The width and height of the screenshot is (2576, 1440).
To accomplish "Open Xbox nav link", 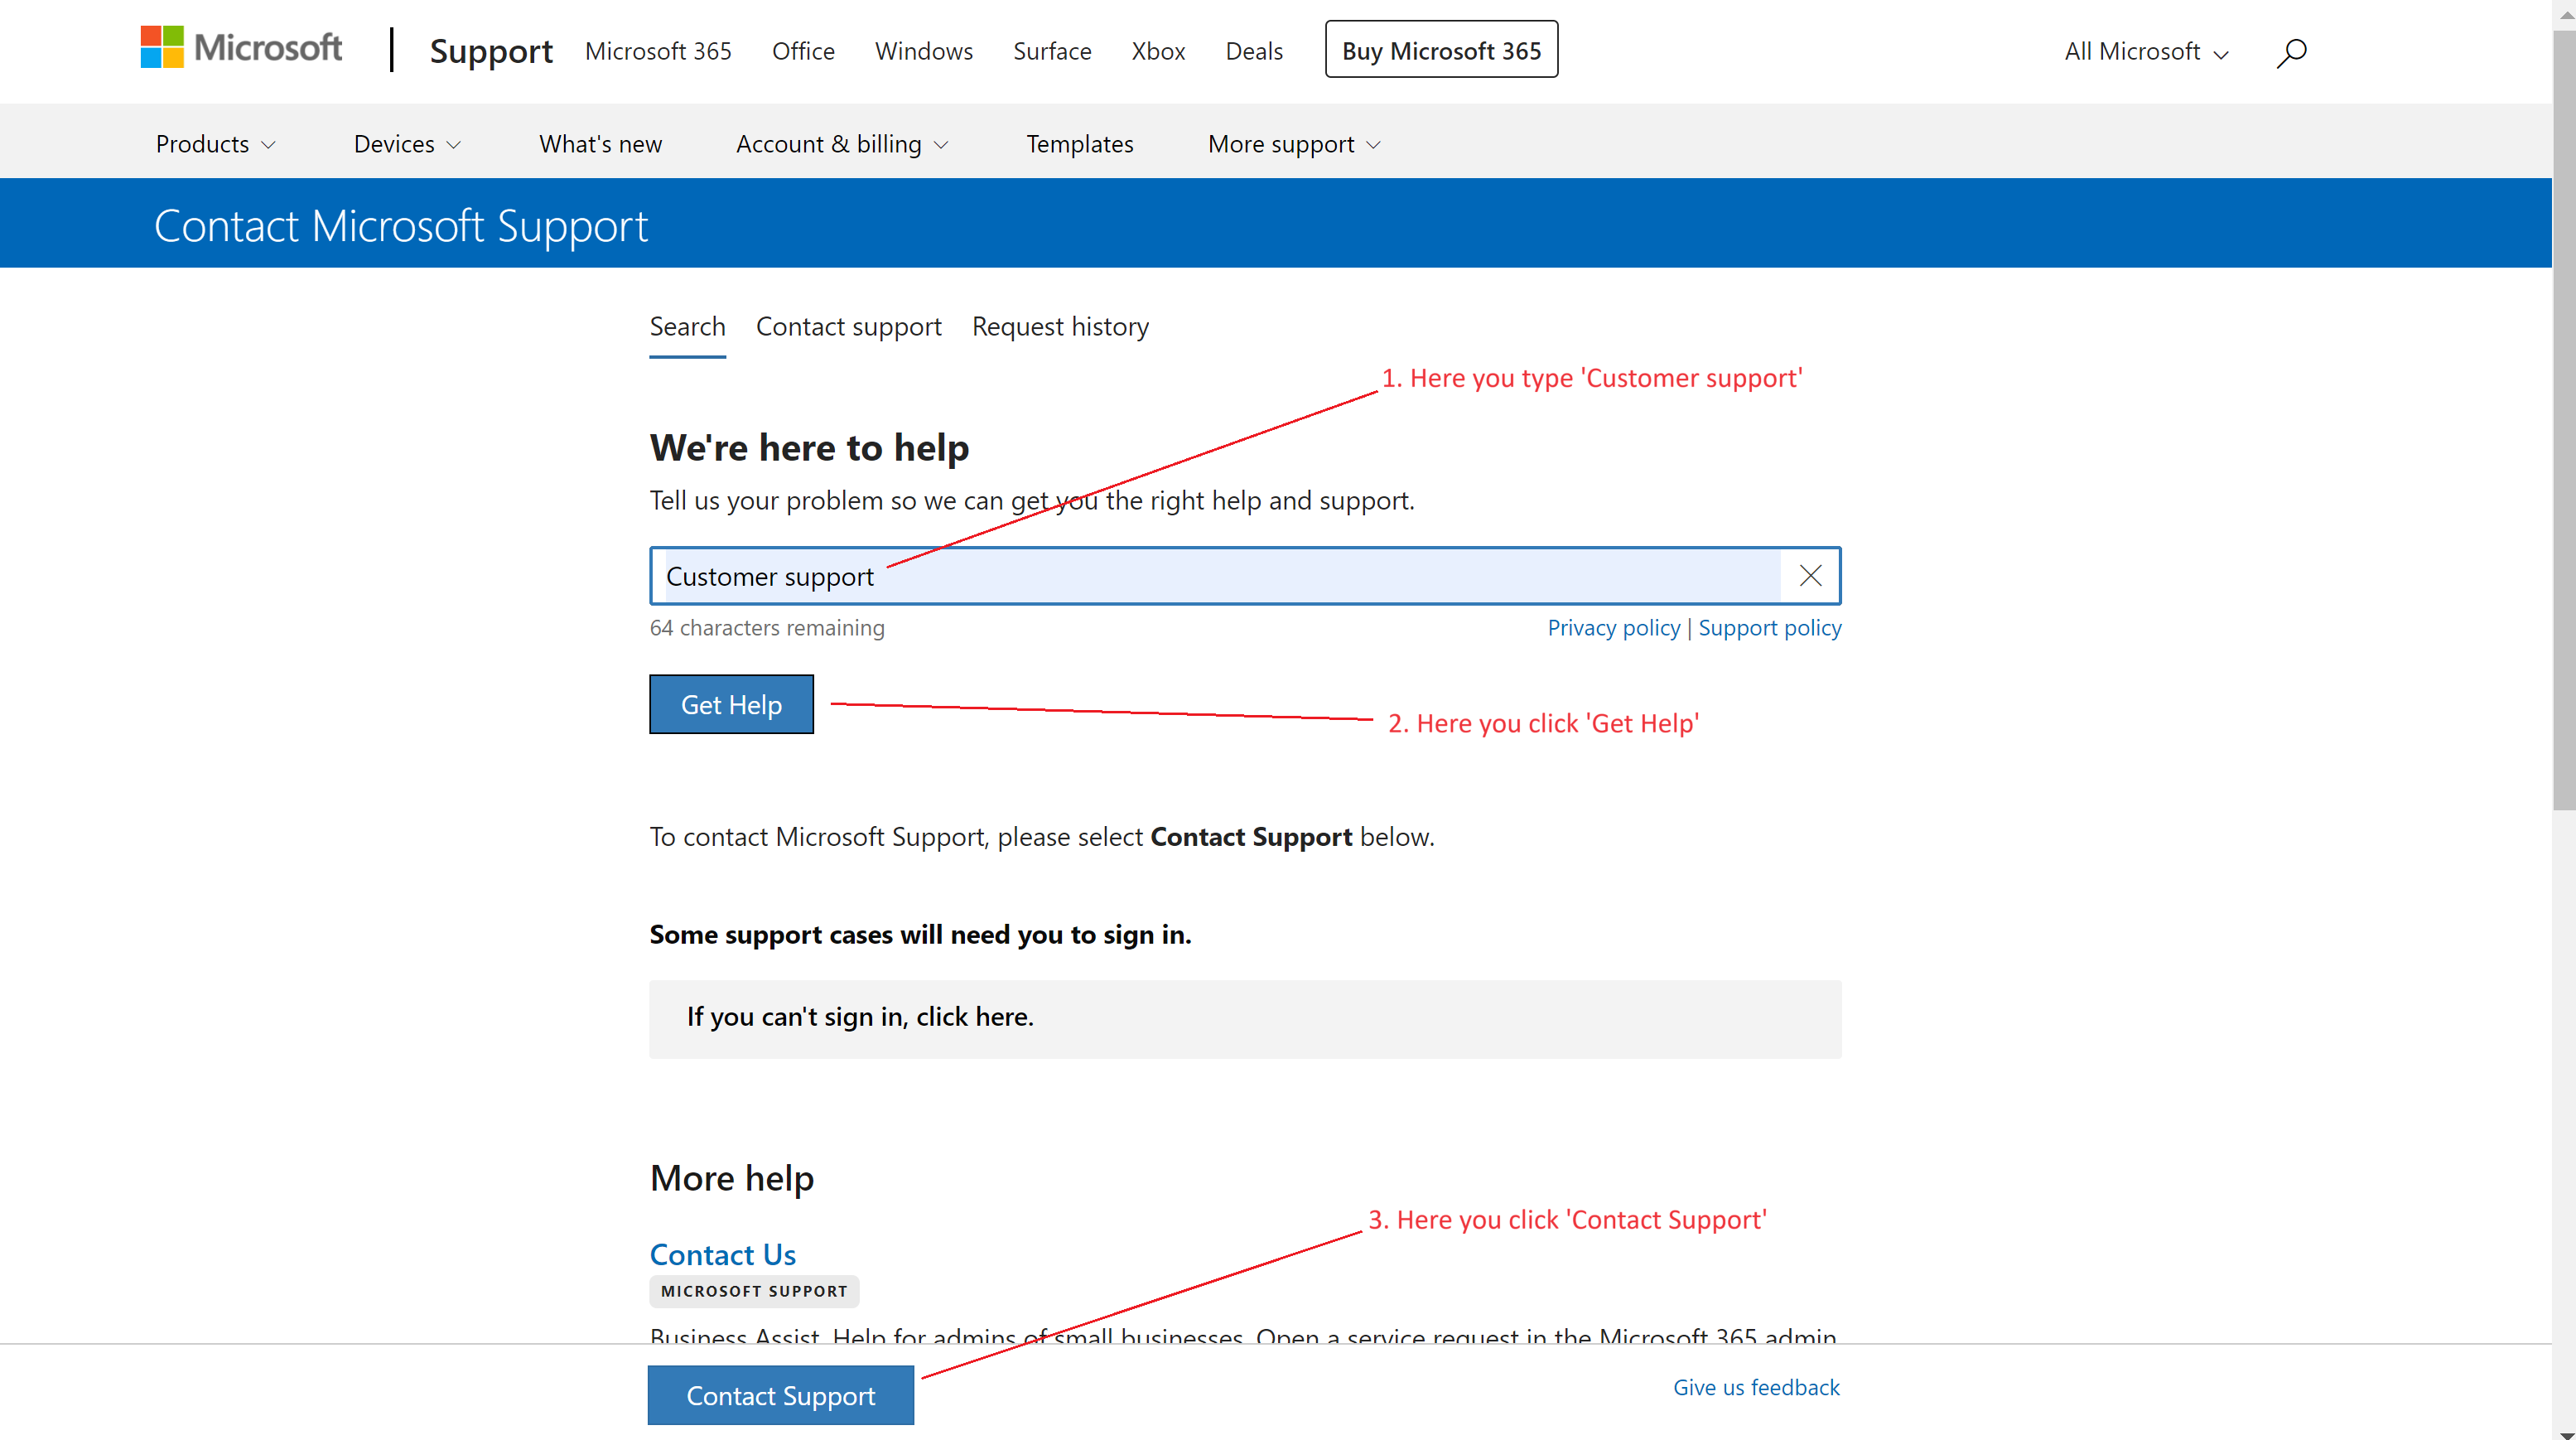I will tap(1158, 51).
